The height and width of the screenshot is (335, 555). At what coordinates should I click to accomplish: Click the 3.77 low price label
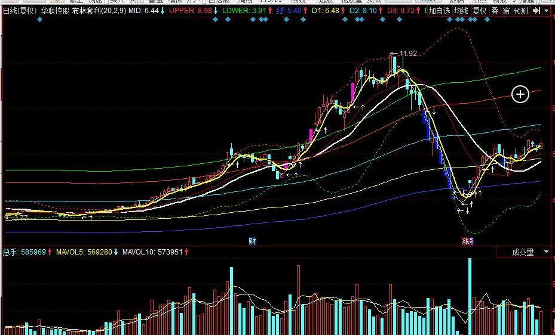pyautogui.click(x=20, y=218)
